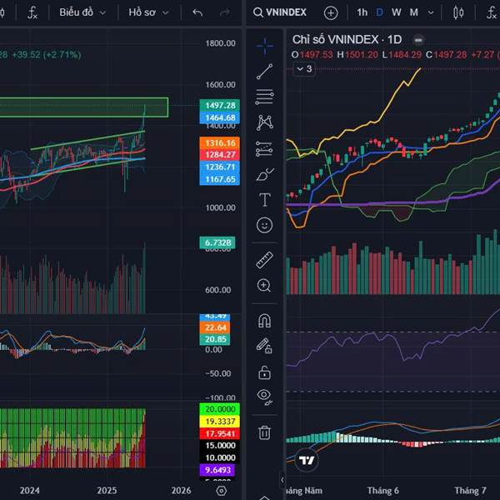500x500 pixels.
Task: Open the candlestick chart type selector
Action: click(458, 12)
